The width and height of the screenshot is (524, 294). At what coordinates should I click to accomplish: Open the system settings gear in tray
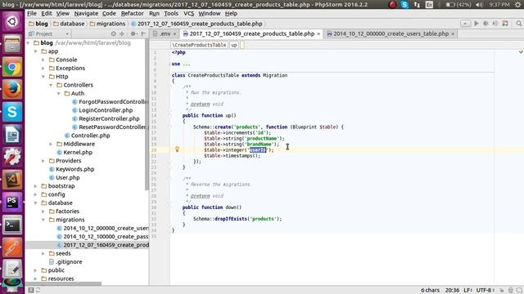pos(517,5)
